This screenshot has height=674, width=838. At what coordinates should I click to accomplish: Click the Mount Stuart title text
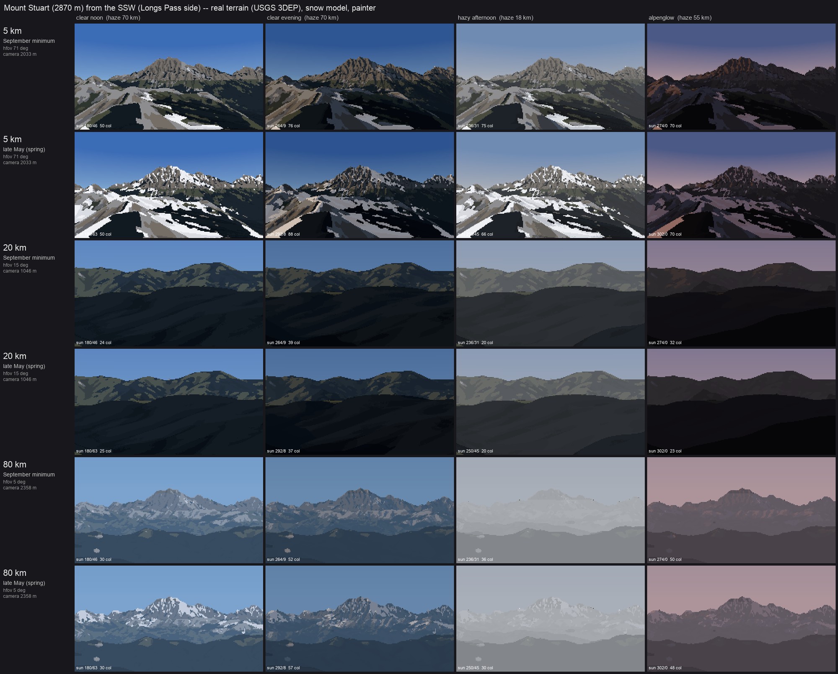[189, 8]
